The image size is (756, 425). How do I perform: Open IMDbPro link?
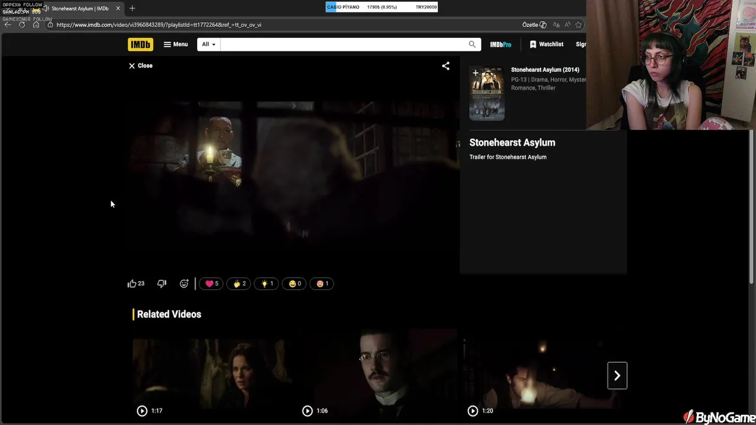[501, 44]
